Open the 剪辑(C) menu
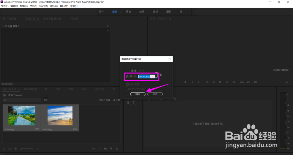Image resolution: width=293 pixels, height=155 pixels. [x=24, y=6]
